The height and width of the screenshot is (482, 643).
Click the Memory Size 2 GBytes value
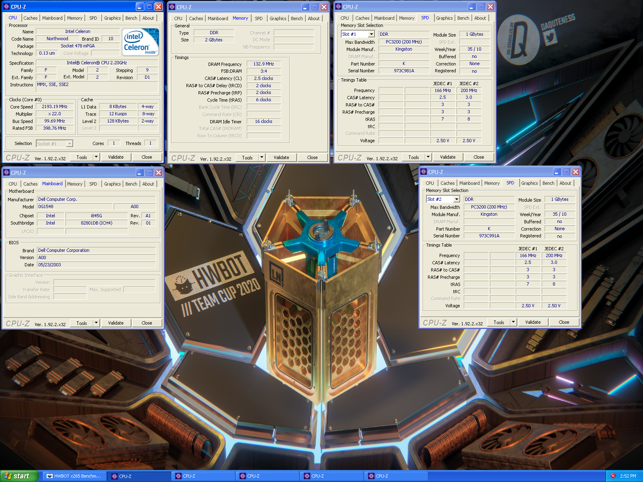pyautogui.click(x=214, y=40)
